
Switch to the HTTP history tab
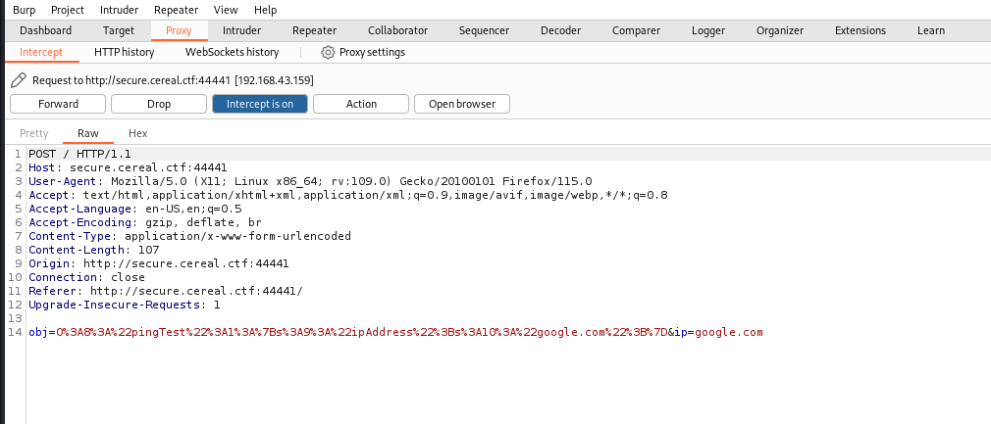click(124, 52)
